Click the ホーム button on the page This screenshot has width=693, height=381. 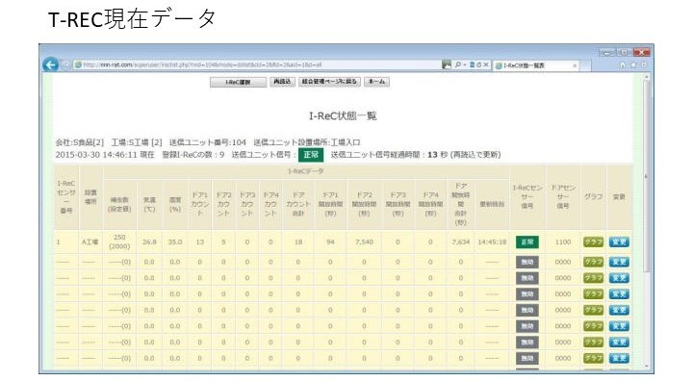coord(376,82)
